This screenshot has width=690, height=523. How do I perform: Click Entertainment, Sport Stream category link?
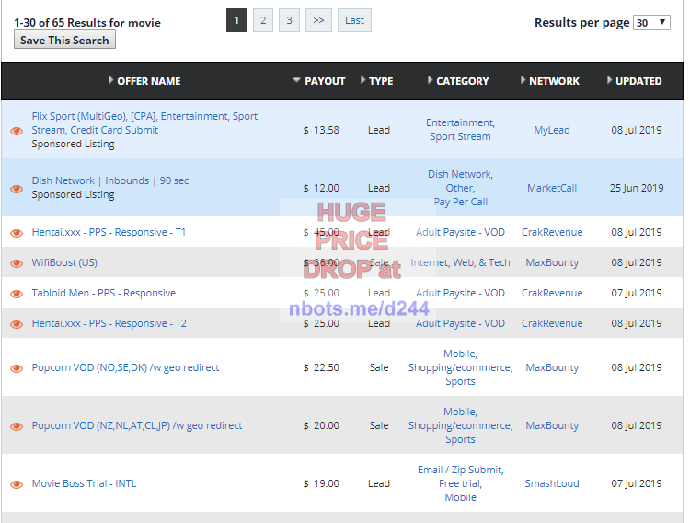(460, 130)
